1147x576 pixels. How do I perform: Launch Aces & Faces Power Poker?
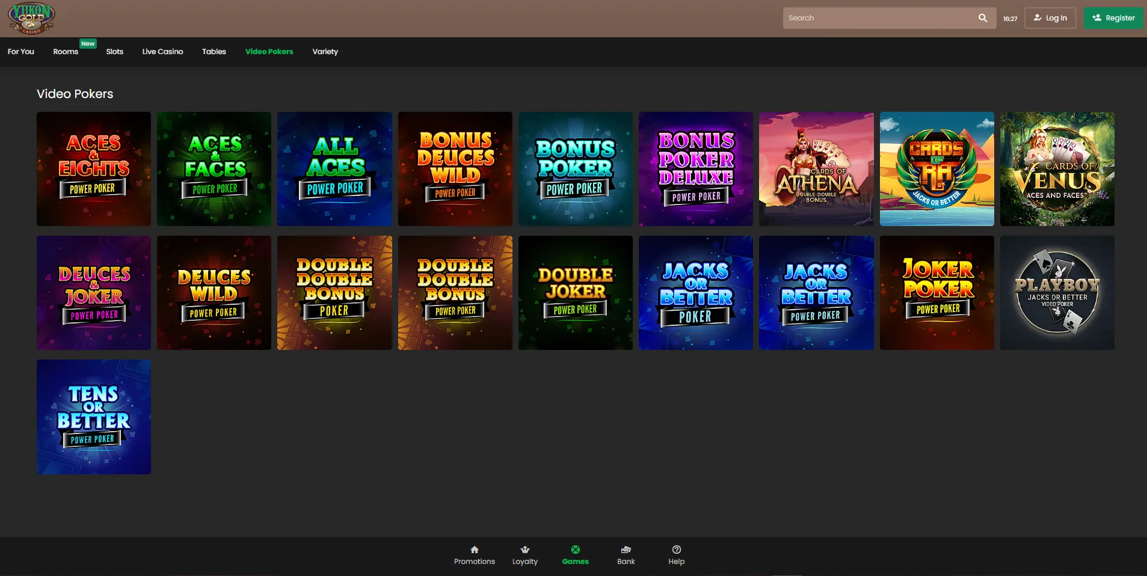pos(214,169)
